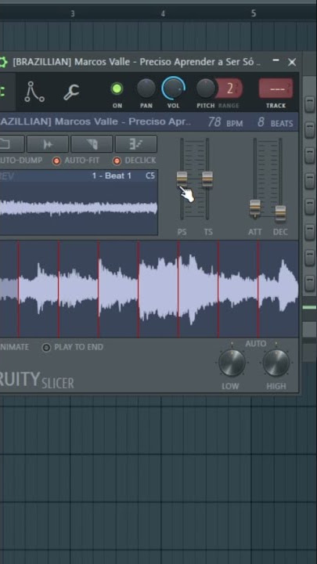Click bar 3 on the playlist ruler
The image size is (317, 564).
pos(73,13)
